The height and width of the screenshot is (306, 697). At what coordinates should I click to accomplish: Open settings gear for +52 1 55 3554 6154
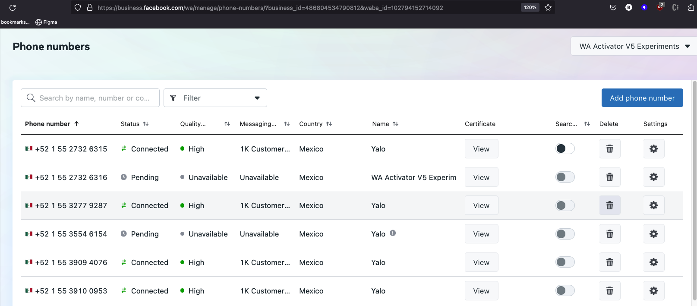(x=654, y=234)
